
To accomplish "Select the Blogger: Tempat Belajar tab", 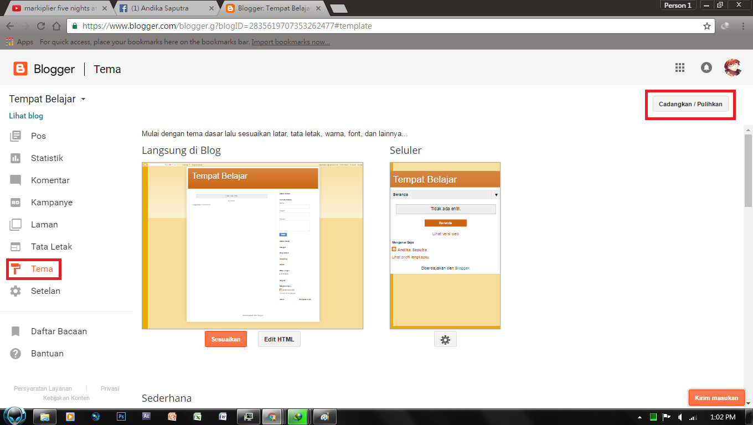I will pyautogui.click(x=273, y=8).
